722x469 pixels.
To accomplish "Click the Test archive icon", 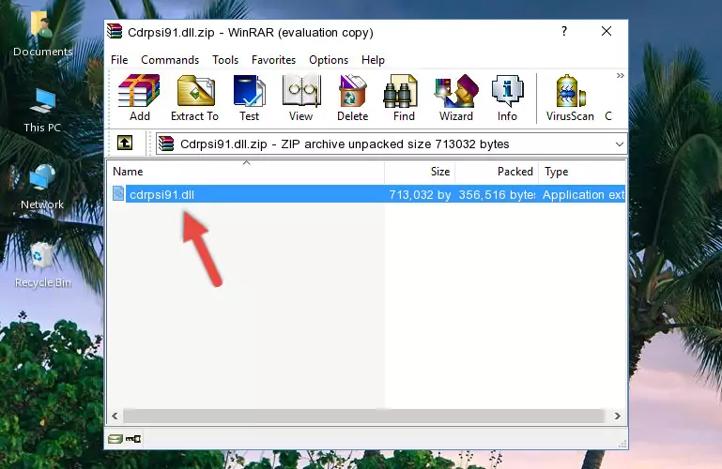I will point(249,98).
